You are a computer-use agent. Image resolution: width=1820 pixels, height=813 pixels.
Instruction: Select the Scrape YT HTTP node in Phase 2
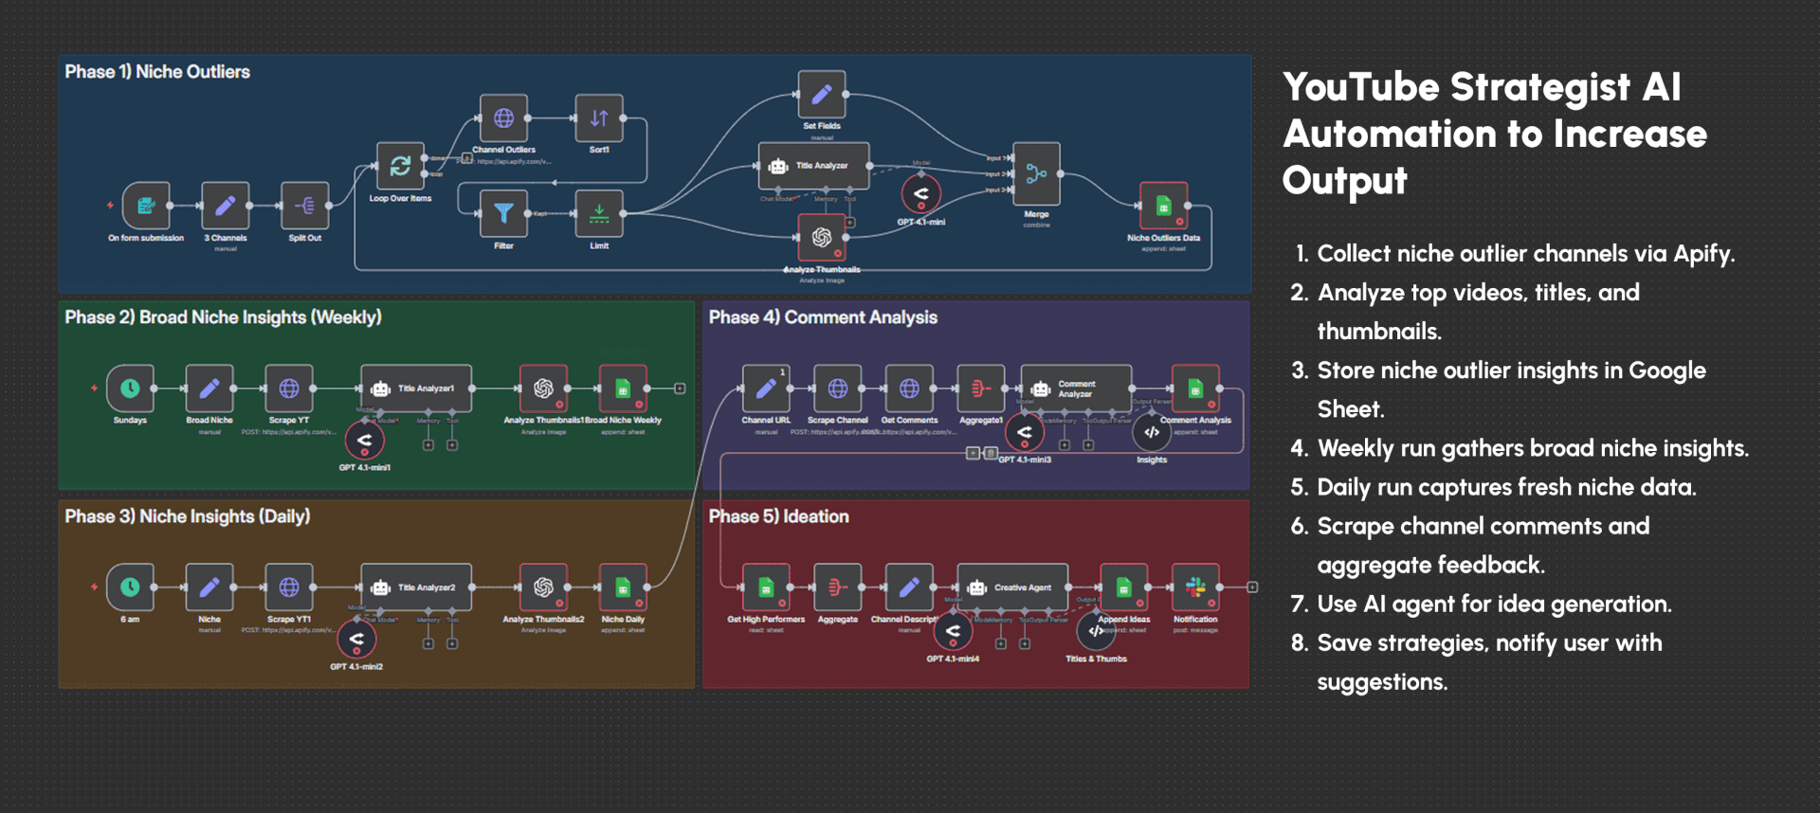tap(289, 388)
